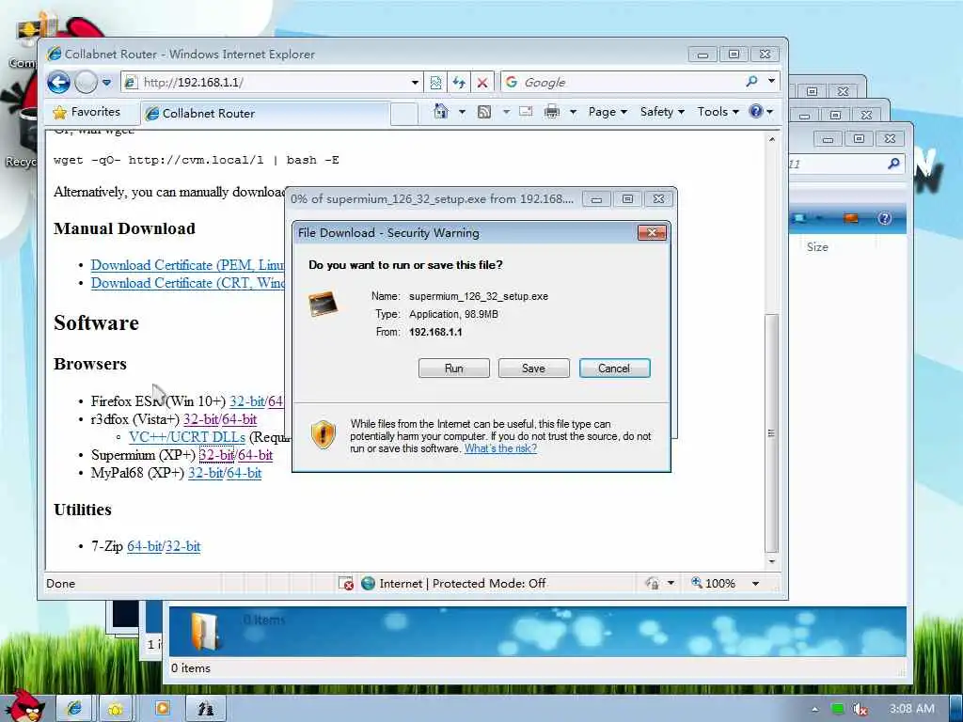Open the Windows Explorer taskbar icon
The width and height of the screenshot is (963, 722).
[x=116, y=709]
